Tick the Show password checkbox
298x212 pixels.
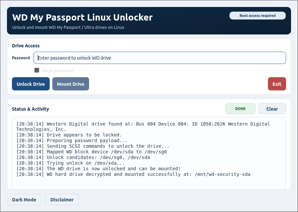37,70
